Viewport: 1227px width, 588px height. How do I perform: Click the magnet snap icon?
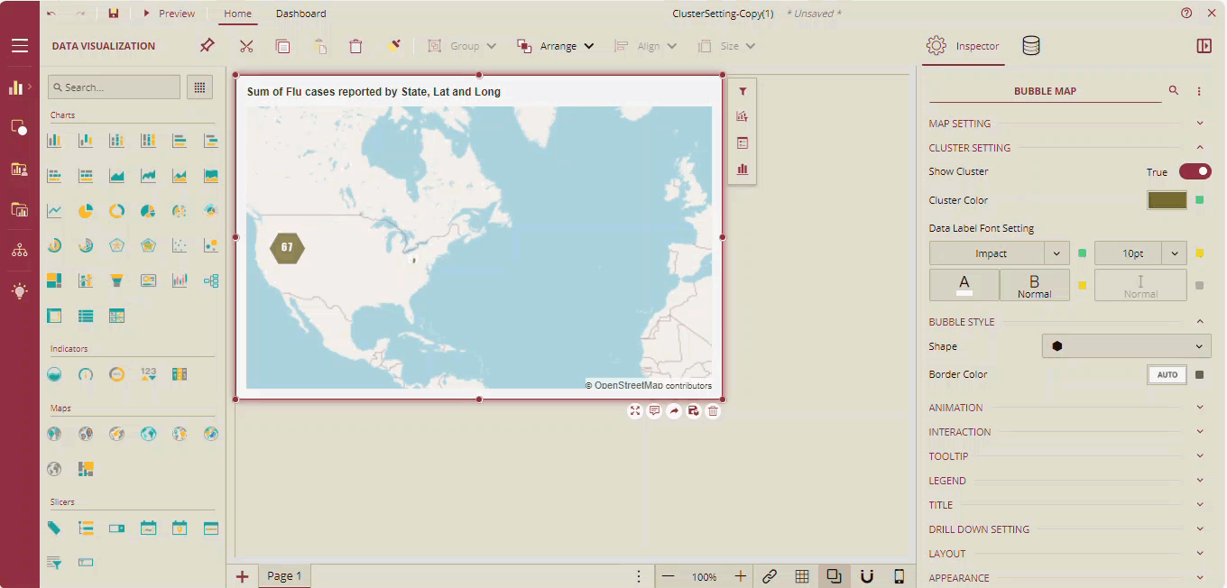(867, 576)
